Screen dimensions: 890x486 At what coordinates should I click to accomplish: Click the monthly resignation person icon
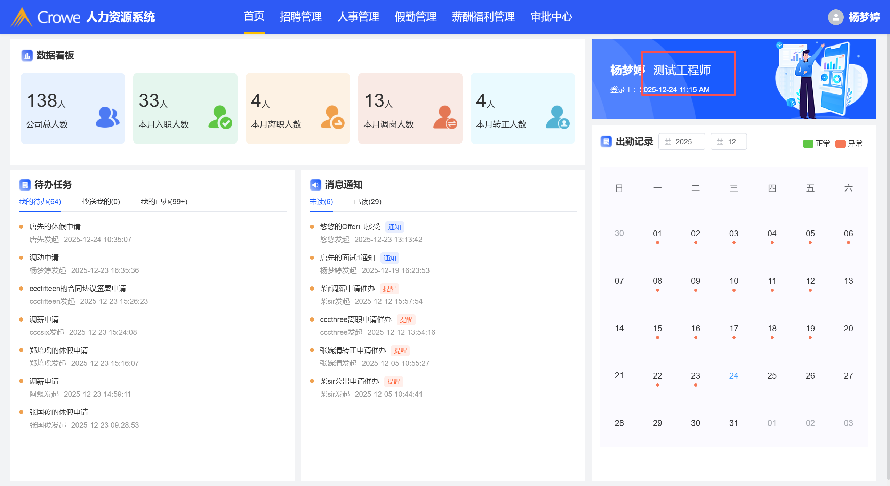[x=332, y=118]
